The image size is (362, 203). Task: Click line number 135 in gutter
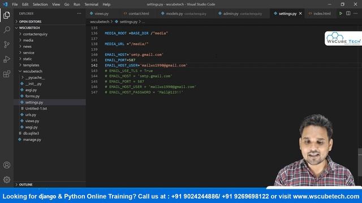(94, 28)
